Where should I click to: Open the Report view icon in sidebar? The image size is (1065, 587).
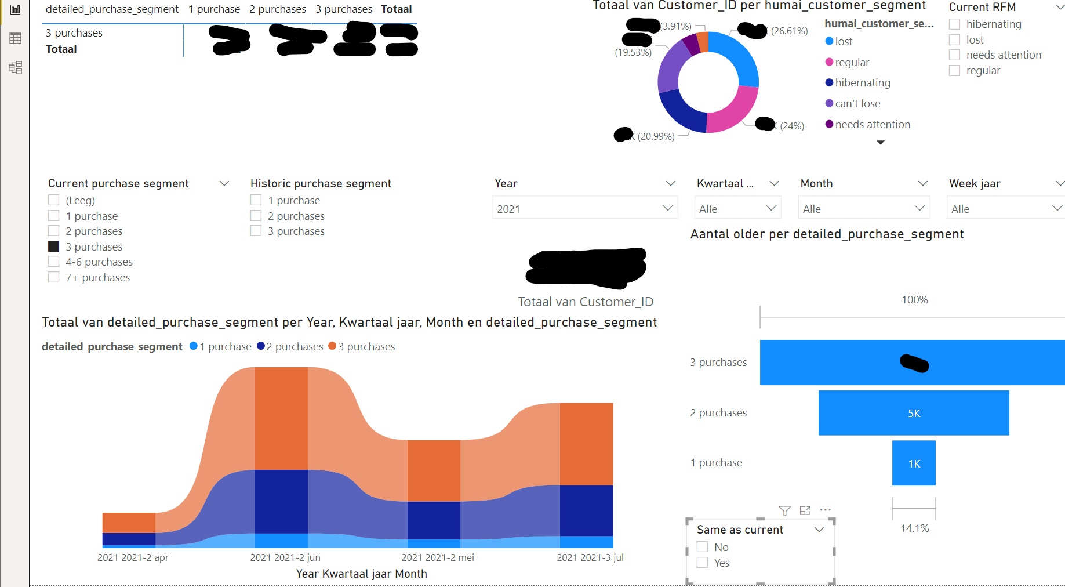coord(15,9)
